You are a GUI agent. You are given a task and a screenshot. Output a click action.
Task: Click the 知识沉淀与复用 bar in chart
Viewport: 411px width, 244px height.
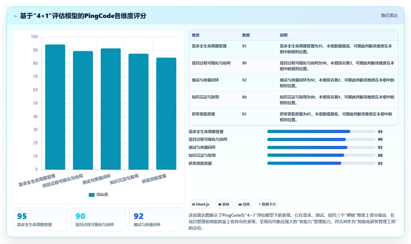138,112
